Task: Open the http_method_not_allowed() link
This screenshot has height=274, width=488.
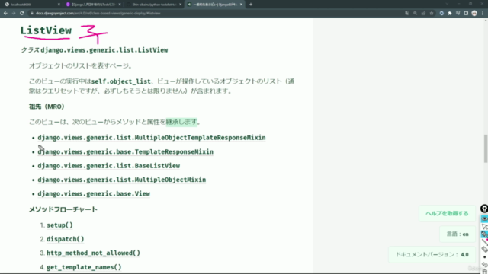Action: 93,253
